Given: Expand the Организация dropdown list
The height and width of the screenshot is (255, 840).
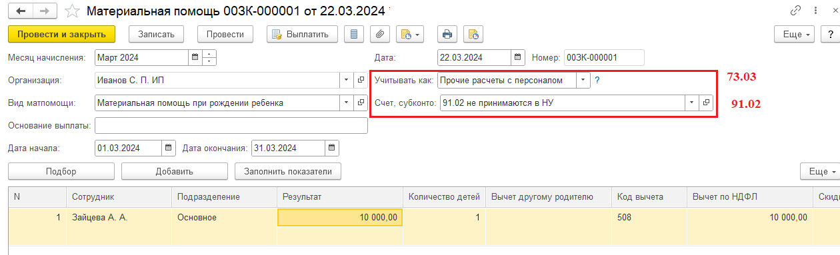Looking at the screenshot, I should [x=346, y=80].
